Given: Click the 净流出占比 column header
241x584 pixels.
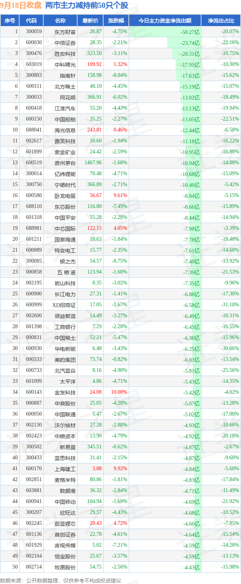Looking at the screenshot, I should pos(221,21).
